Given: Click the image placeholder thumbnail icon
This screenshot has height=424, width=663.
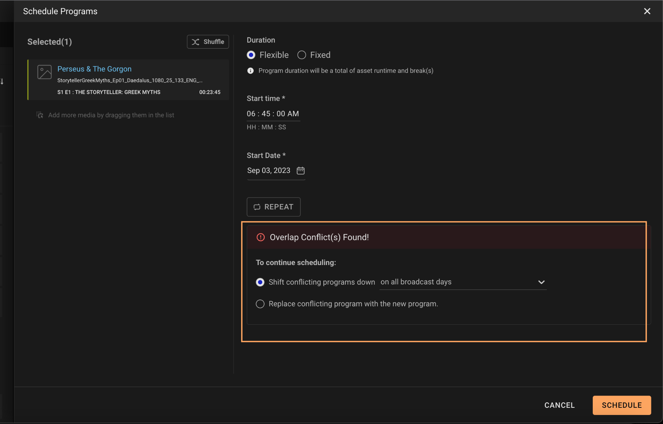Looking at the screenshot, I should coord(44,72).
